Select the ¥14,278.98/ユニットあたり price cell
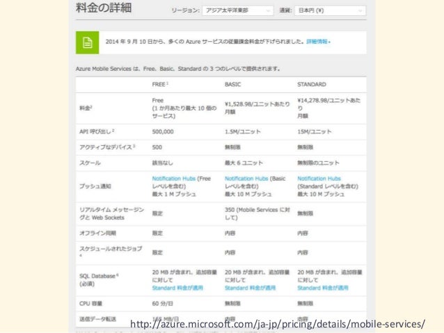This screenshot has width=444, height=333. tap(328, 108)
